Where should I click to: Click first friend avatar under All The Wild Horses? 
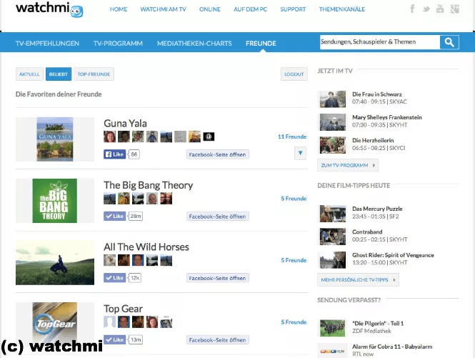109,260
